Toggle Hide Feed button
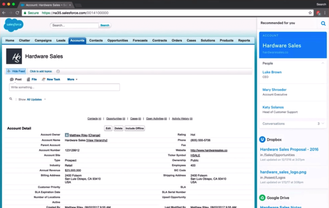The width and height of the screenshot is (329, 208). coord(16,71)
